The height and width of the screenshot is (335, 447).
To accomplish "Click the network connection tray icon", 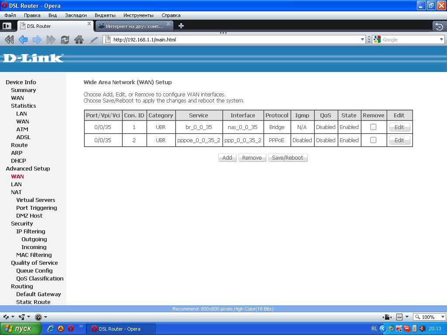I will (391, 329).
